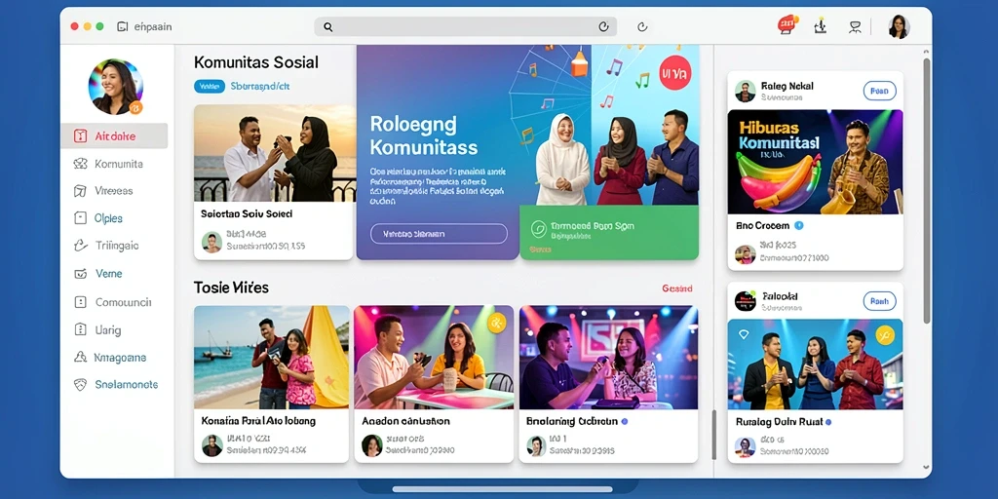Image resolution: width=998 pixels, height=499 pixels.
Task: Click the large profile photo in the sidebar
Action: point(115,87)
